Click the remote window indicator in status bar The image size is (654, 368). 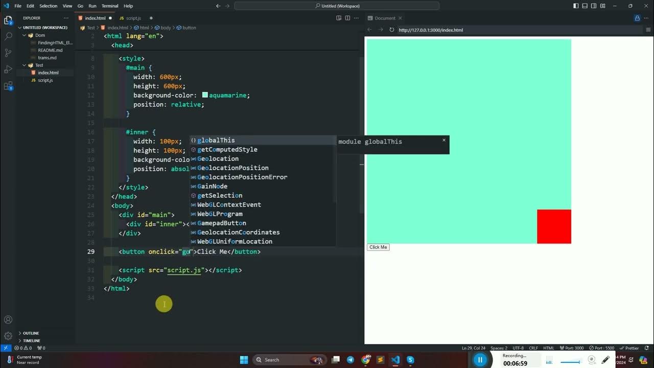[x=5, y=348]
